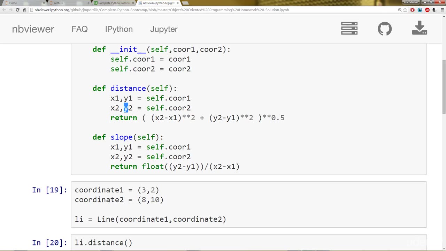
Task: Open a new browser tab
Action: click(185, 3)
